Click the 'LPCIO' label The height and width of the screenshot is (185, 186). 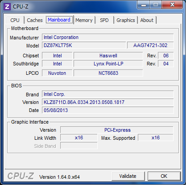[32, 73]
